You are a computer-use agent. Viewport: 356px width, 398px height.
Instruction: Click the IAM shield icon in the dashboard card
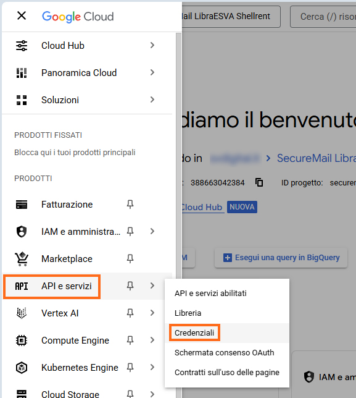click(309, 377)
